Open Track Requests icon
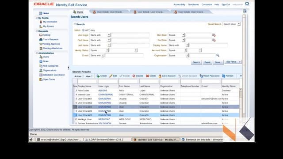The width and height of the screenshot is (283, 159). pos(41,39)
